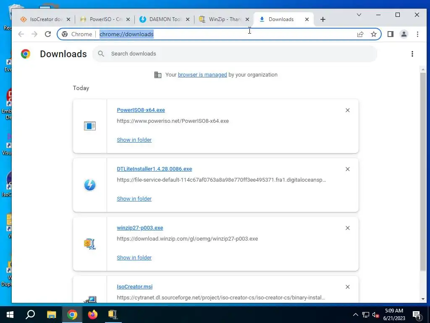Click the scrollbar up arrow
Image resolution: width=430 pixels, height=323 pixels.
423,69
